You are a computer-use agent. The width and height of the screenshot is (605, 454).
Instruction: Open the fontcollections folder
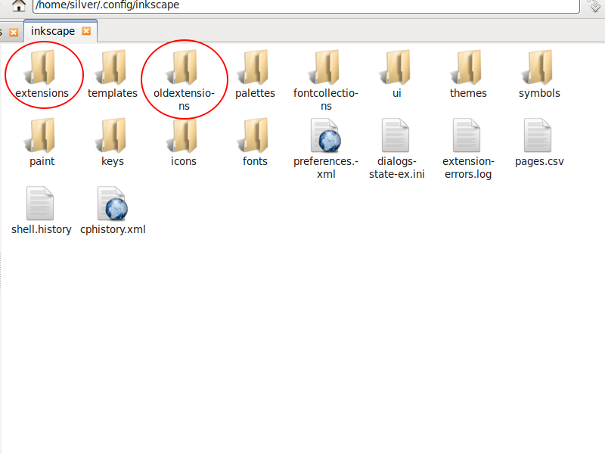pyautogui.click(x=326, y=67)
